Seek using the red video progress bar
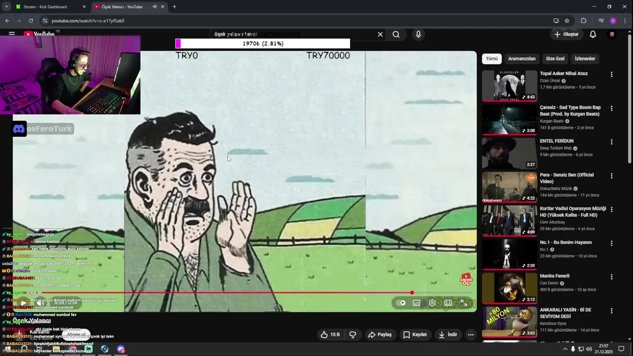 tap(245, 293)
